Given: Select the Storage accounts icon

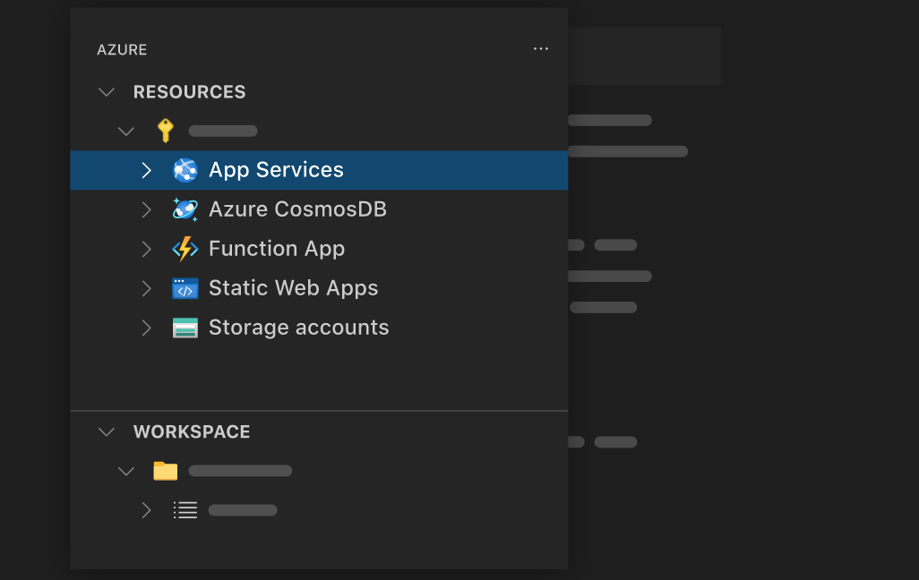Looking at the screenshot, I should (x=185, y=328).
